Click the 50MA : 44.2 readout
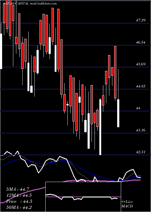 click(x=19, y=207)
